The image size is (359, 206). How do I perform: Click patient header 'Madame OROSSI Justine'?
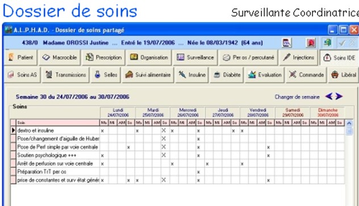pyautogui.click(x=76, y=42)
